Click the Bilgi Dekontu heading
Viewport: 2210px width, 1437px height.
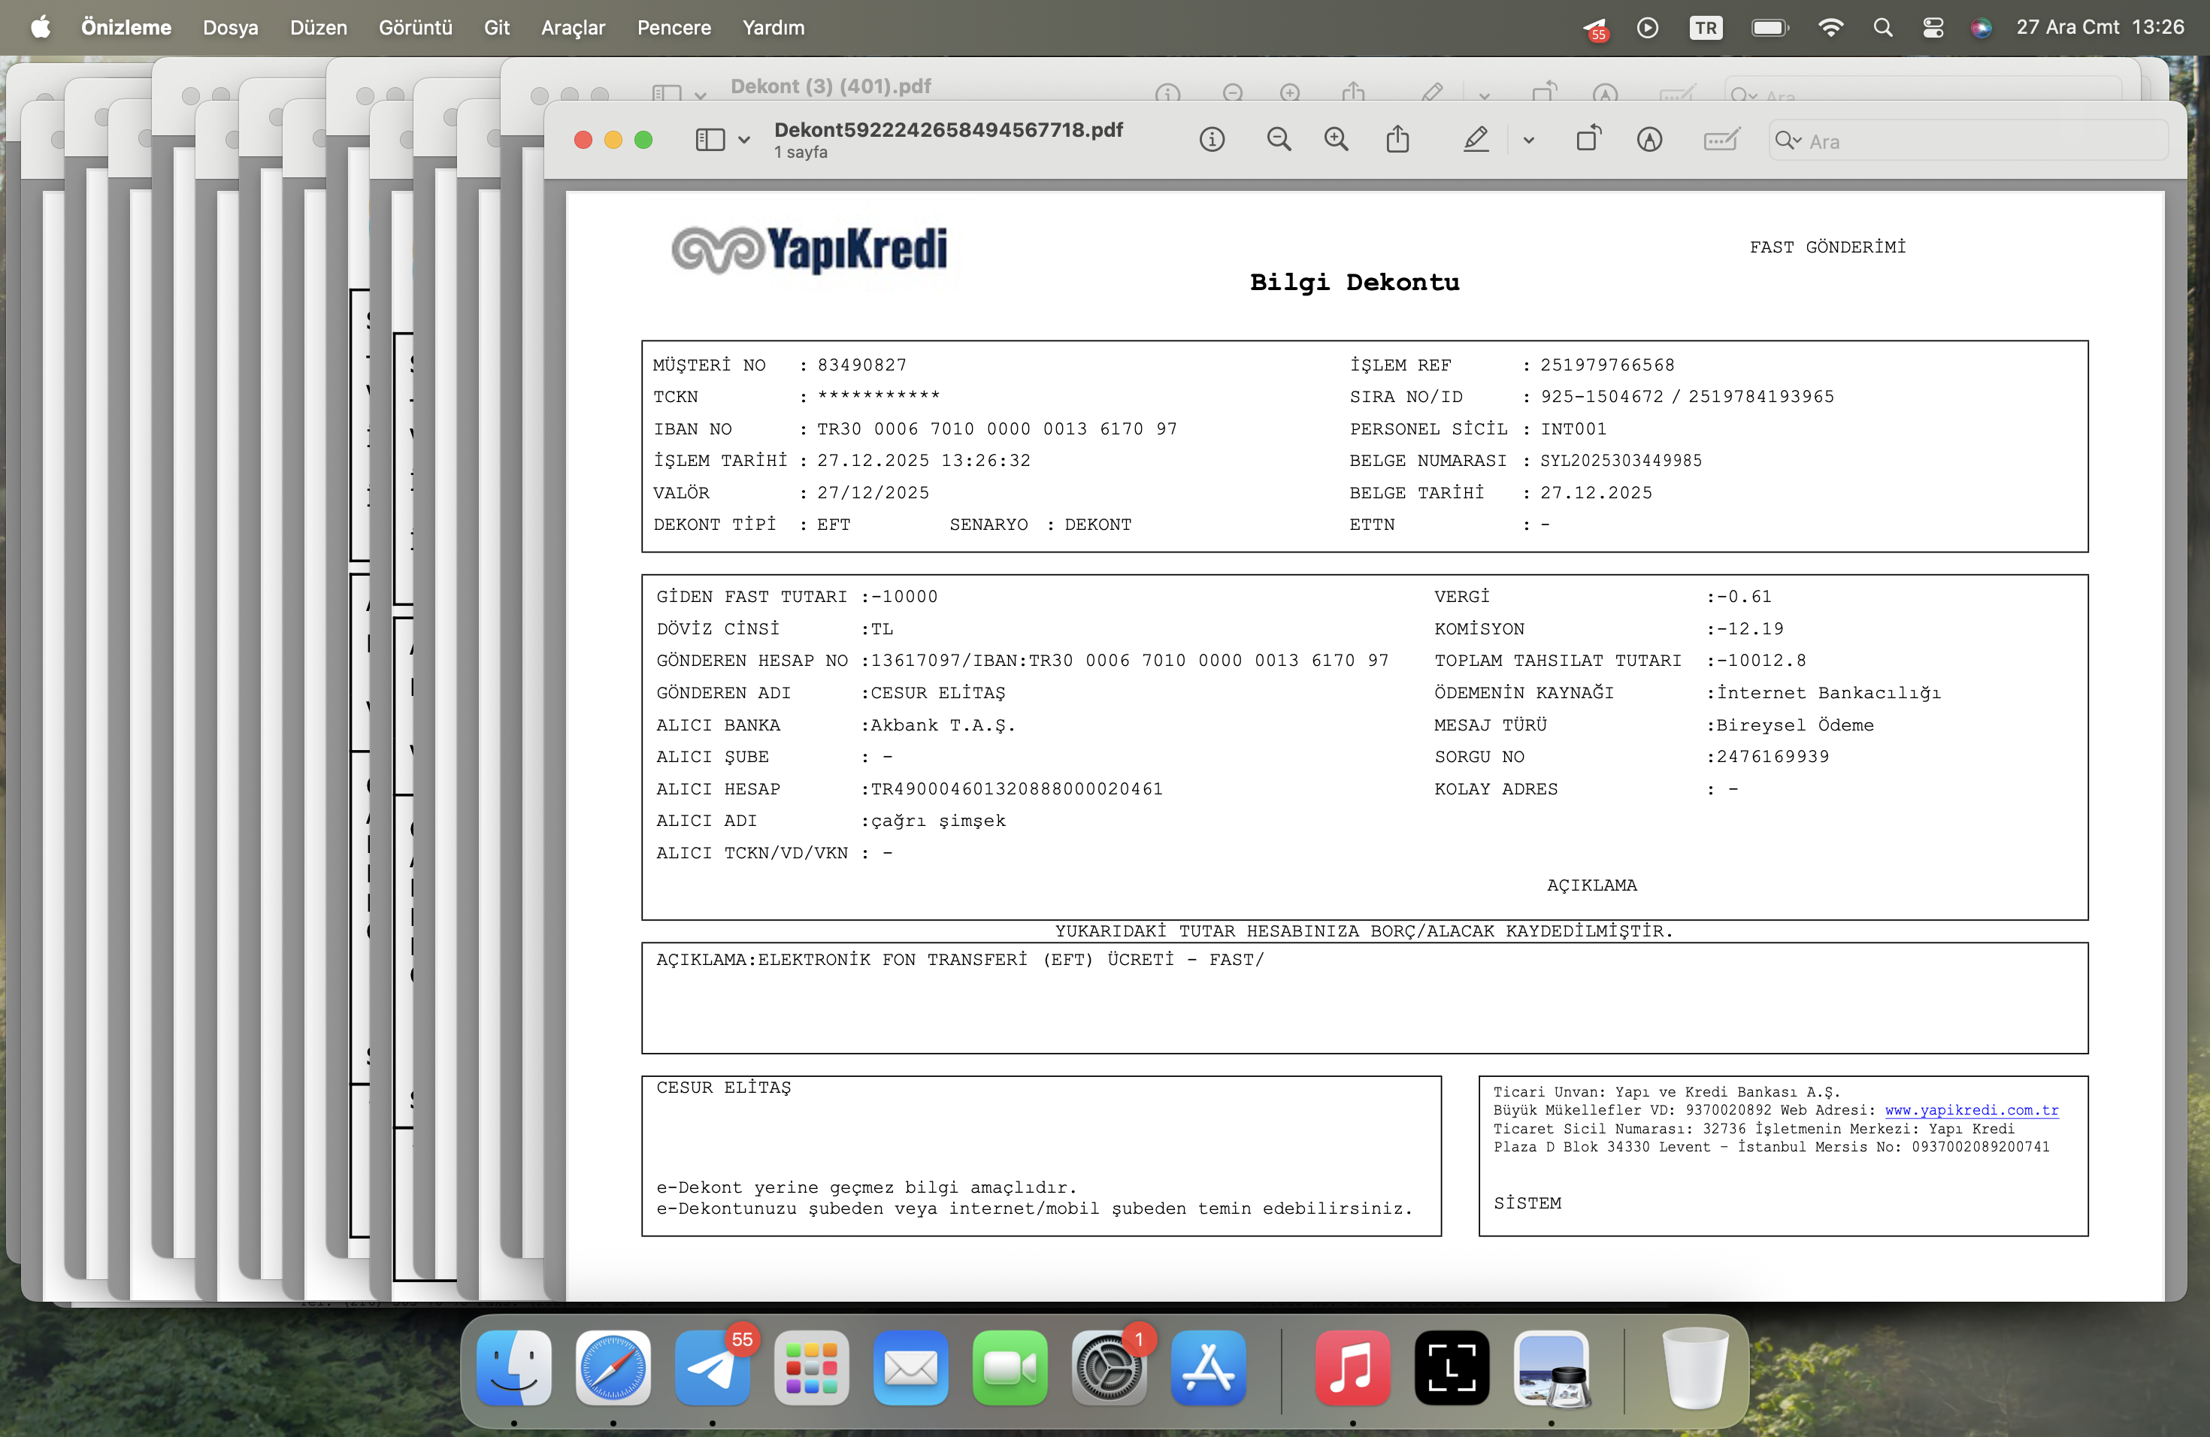(1354, 282)
